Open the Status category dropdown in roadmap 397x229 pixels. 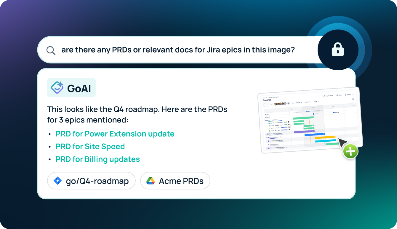(x=297, y=103)
